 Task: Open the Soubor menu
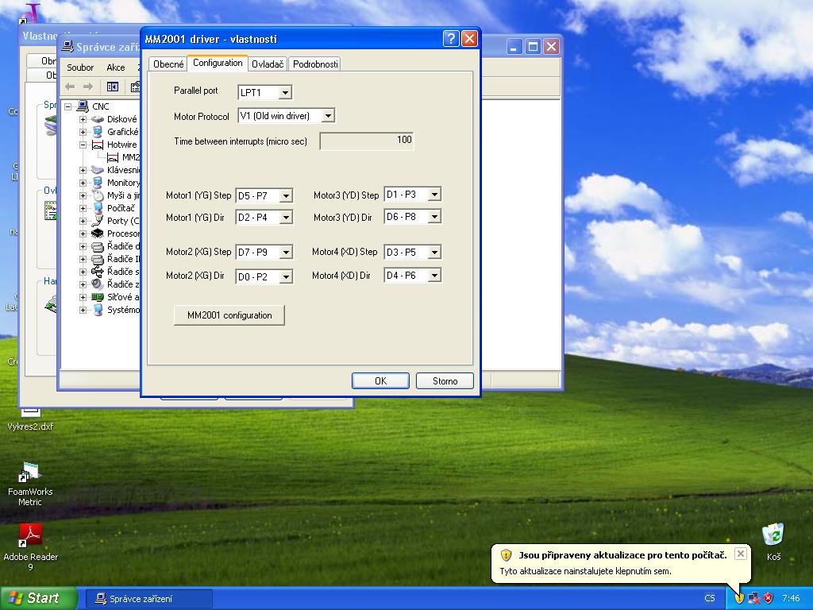pyautogui.click(x=80, y=68)
